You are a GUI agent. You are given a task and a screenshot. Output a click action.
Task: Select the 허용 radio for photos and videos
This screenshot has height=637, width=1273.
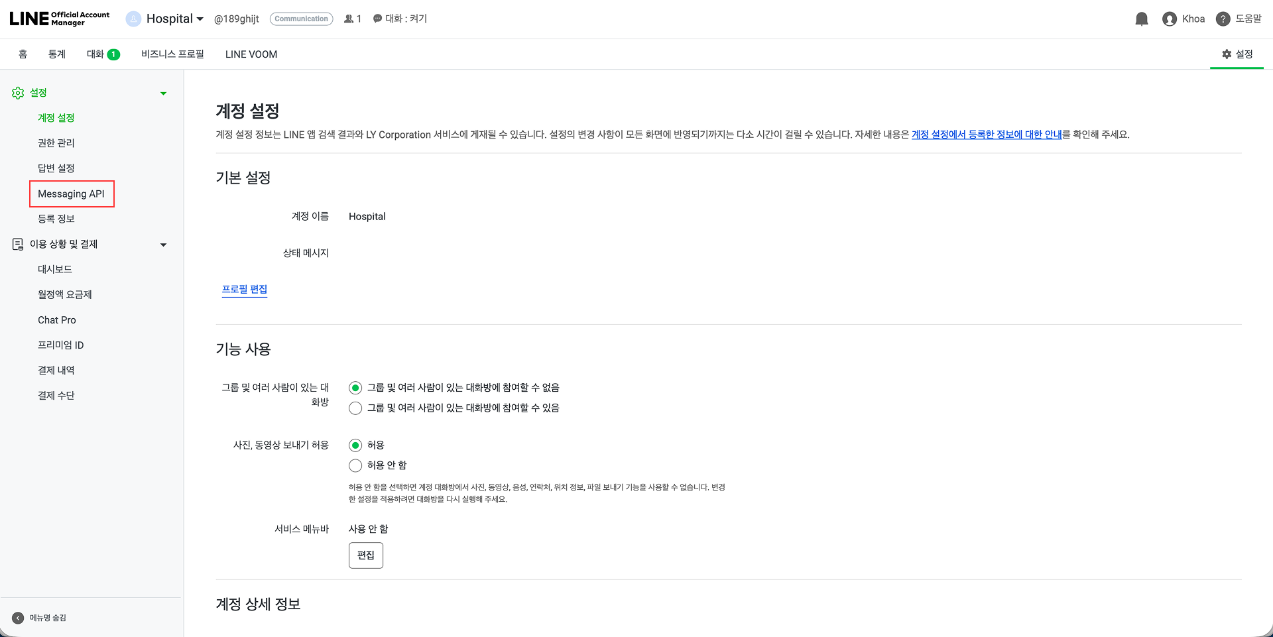pos(355,445)
